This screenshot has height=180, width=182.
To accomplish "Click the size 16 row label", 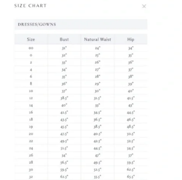I will click(31, 112).
